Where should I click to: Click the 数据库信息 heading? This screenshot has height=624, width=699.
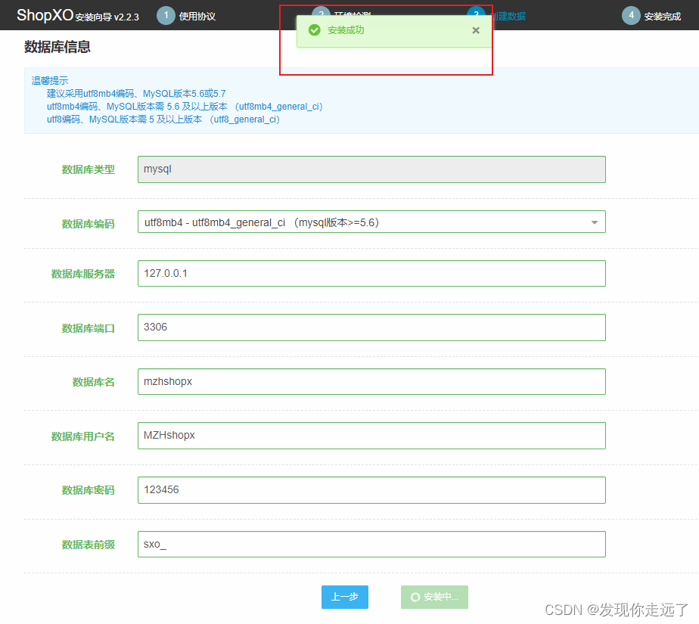(x=57, y=47)
